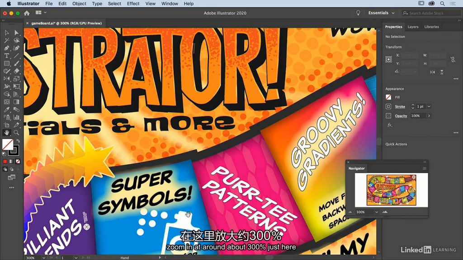Select the Blend tool
This screenshot has height=260, width=463.
(x=17, y=109)
